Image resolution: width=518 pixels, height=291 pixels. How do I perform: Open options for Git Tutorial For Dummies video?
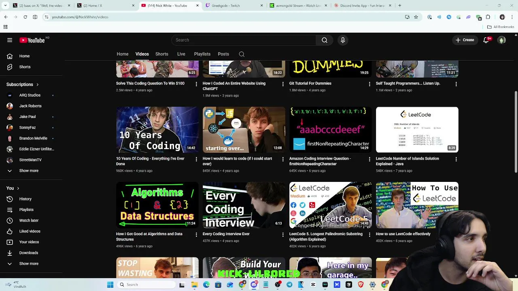click(x=369, y=84)
